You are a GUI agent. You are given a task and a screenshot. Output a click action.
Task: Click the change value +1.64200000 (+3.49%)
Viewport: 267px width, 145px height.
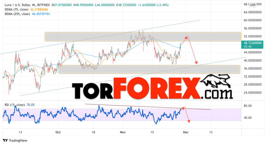[153, 5]
